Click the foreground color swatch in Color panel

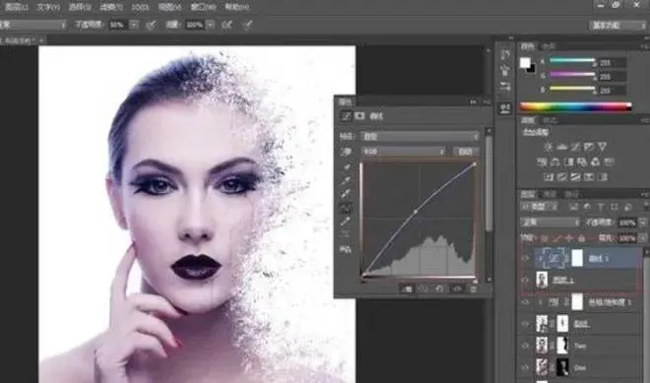pos(525,63)
